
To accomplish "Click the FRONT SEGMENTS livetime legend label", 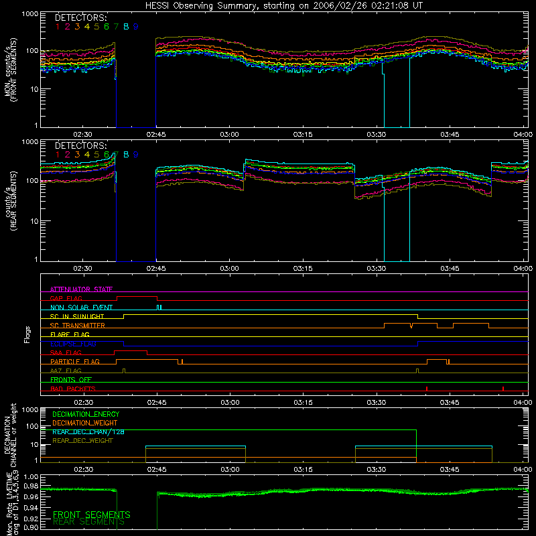I will coord(92,515).
